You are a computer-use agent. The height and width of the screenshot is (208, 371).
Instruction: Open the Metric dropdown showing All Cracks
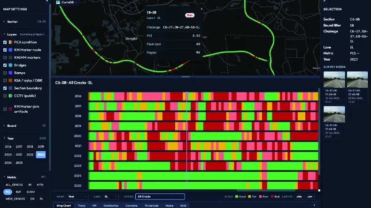pos(160,197)
